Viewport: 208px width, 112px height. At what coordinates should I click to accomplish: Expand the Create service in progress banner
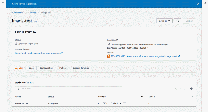coord(10,4)
